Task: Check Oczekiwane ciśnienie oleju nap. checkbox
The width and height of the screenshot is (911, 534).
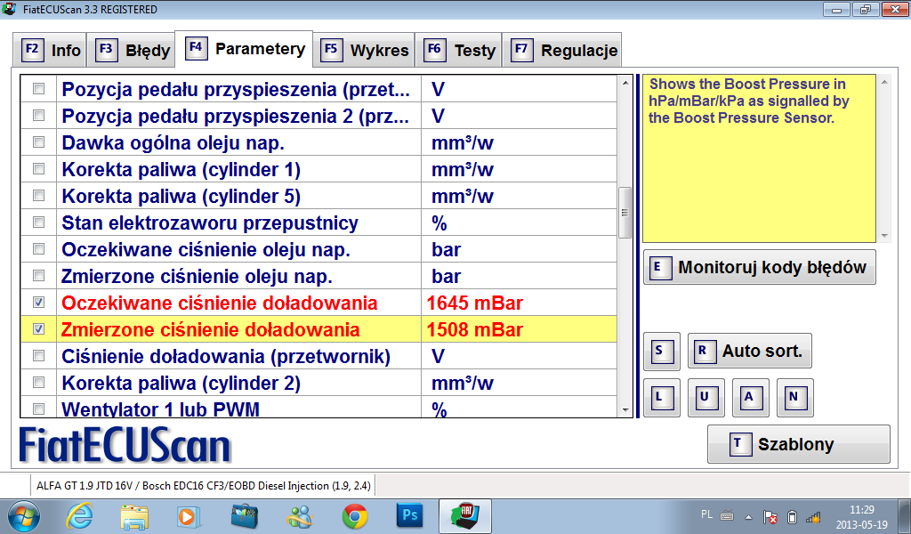Action: (38, 249)
